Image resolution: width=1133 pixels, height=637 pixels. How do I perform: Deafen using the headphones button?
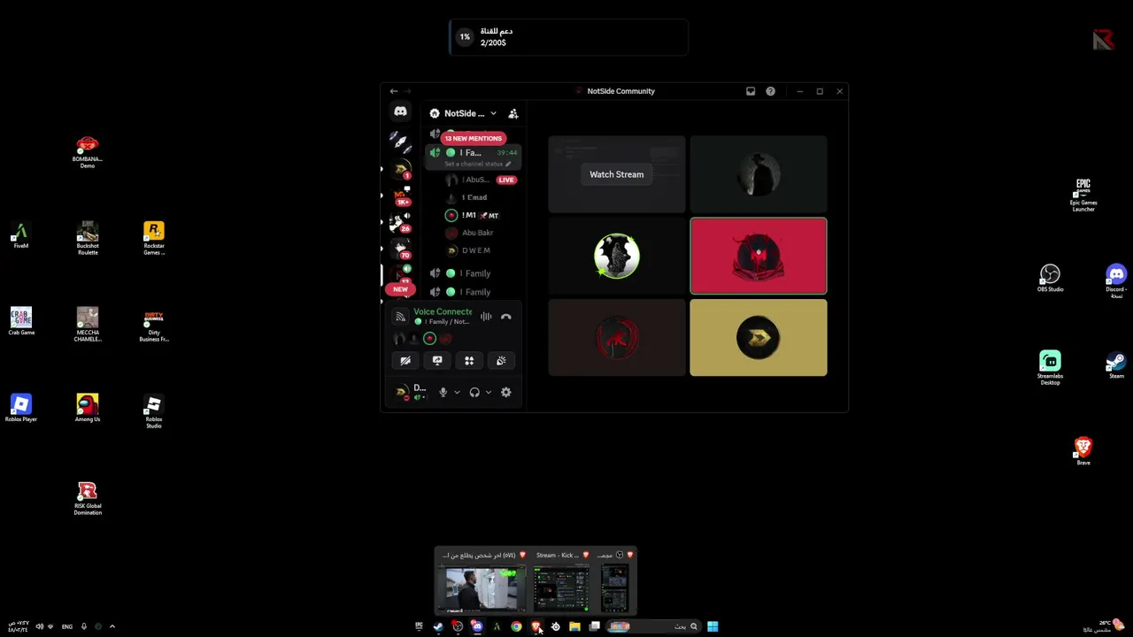(x=474, y=392)
